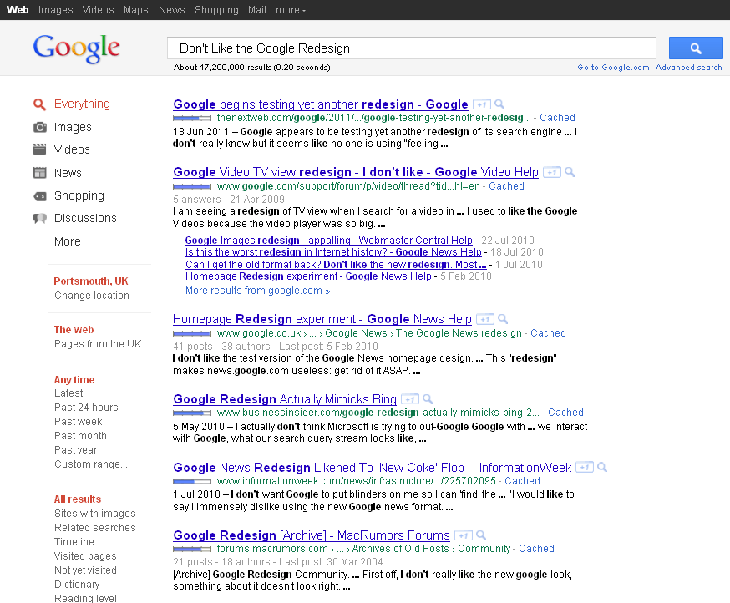Click the Shopping tag icon in sidebar
Screen dimensions: 730x603
(39, 196)
